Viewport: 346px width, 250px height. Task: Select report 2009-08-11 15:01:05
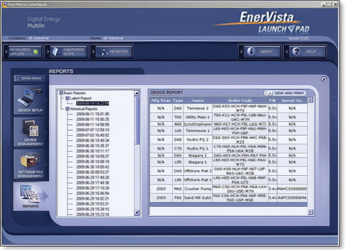[x=93, y=114]
